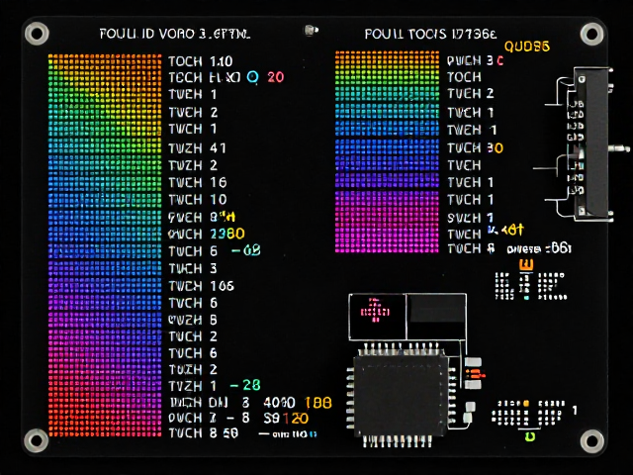Click the 'TWZH 41' row
The height and width of the screenshot is (475, 633).
coord(197,148)
